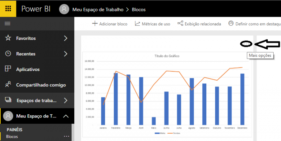
Task: Open the user profile avatar in header
Action: [x=64, y=9]
